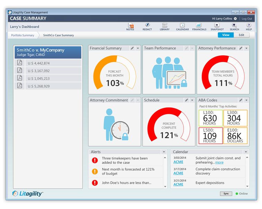Open the Library icon
The width and height of the screenshot is (262, 209).
coord(165,27)
